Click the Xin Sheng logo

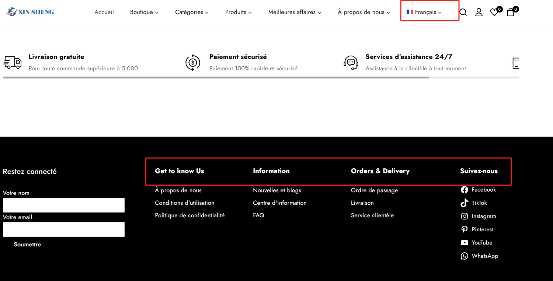(30, 12)
